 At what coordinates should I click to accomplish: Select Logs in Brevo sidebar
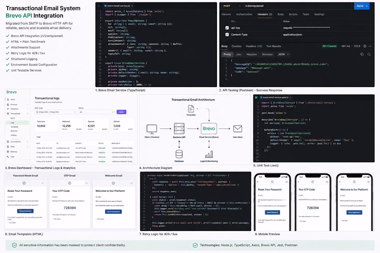pyautogui.click(x=17, y=123)
